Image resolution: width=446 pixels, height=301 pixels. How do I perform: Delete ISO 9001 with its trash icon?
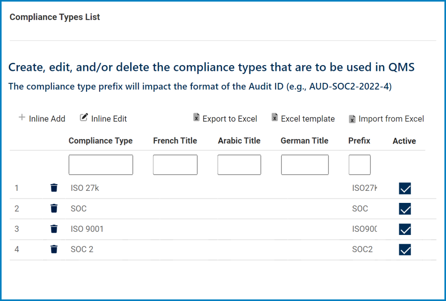54,229
